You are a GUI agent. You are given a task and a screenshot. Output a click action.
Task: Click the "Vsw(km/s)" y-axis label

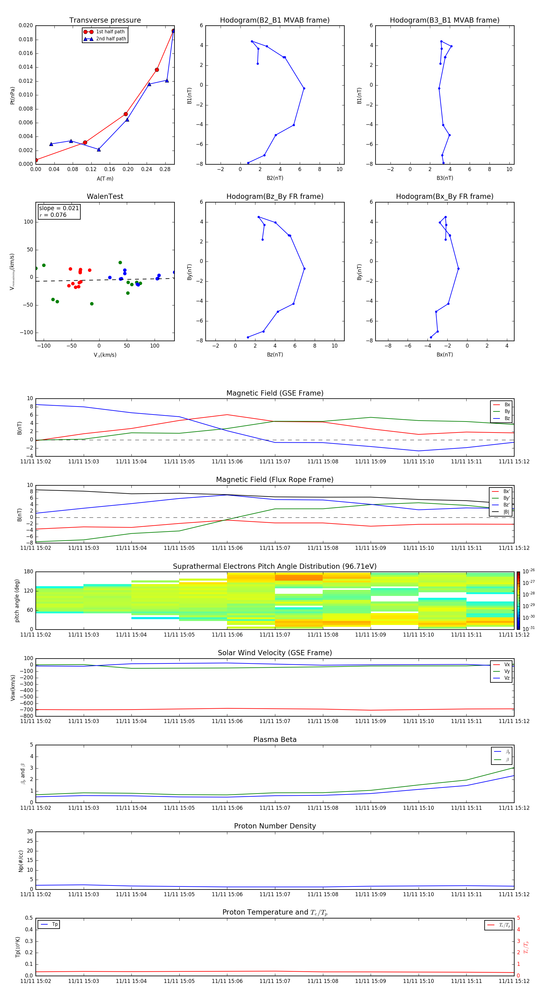(x=13, y=687)
